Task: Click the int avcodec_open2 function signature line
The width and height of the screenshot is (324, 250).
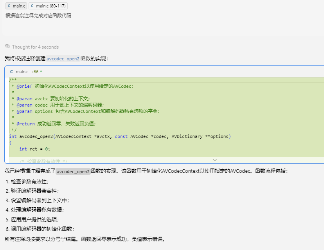Action: coord(120,136)
